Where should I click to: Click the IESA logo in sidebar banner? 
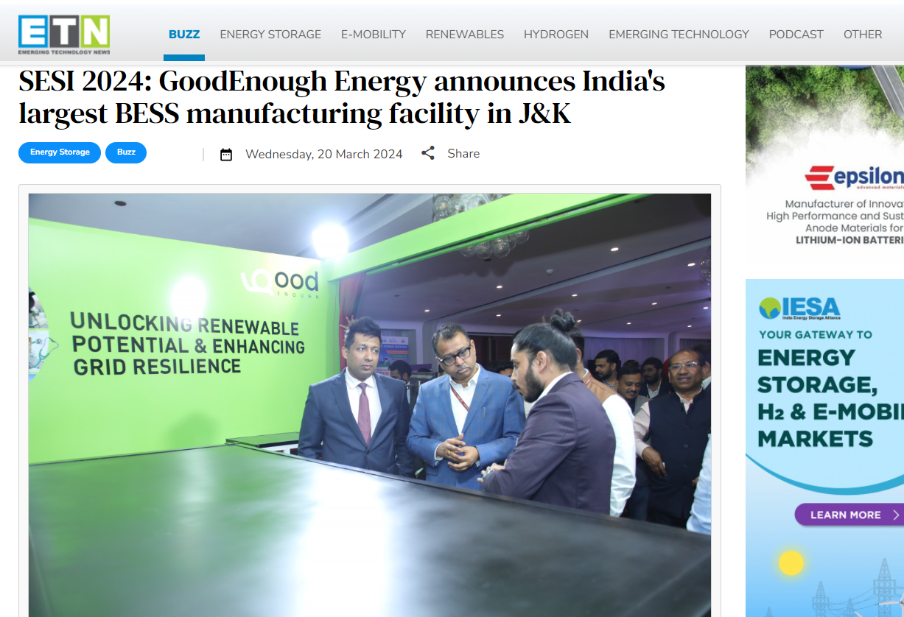coord(799,308)
